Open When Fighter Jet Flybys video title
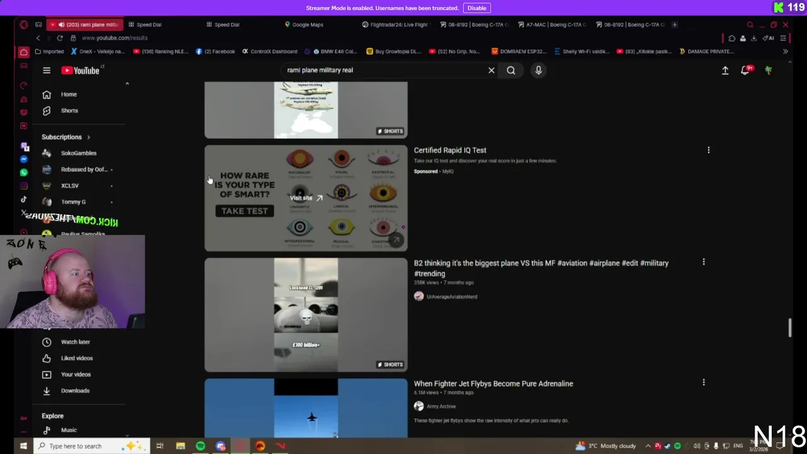 point(494,383)
